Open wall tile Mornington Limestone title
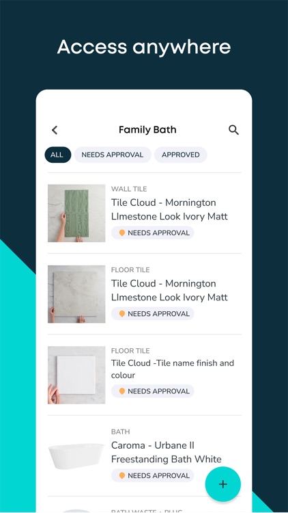 click(169, 209)
